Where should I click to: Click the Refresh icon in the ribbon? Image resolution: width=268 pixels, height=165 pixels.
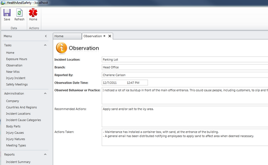coord(19,13)
